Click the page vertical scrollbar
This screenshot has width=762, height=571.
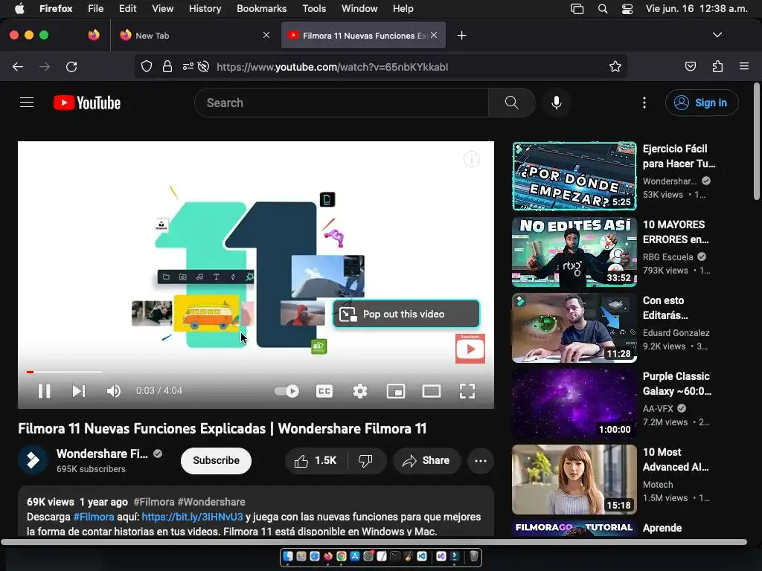[x=756, y=141]
